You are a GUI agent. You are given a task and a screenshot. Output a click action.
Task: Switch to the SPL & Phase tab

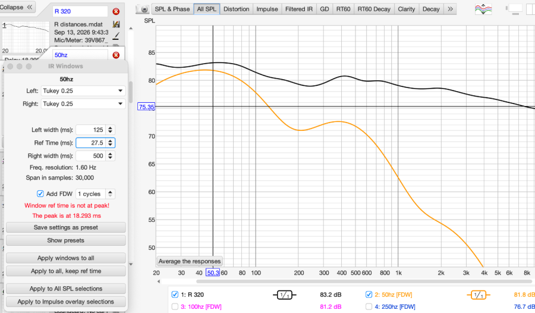pyautogui.click(x=172, y=9)
